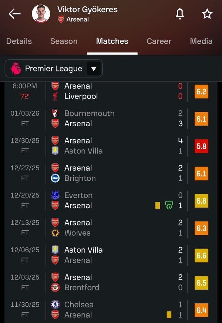Tap the Aston Villa crest in 12/30/25 match
Screen dimensions: 222x323
click(x=55, y=151)
